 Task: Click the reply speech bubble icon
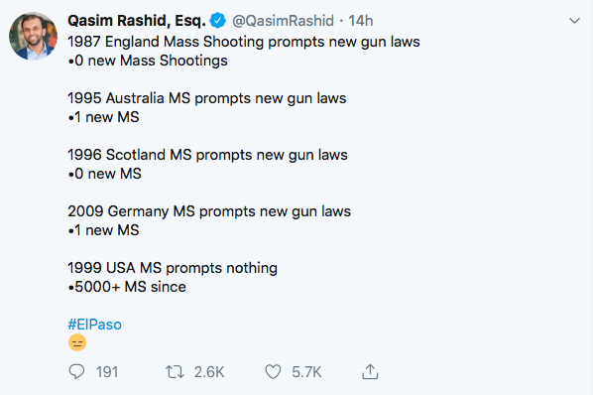(x=76, y=371)
